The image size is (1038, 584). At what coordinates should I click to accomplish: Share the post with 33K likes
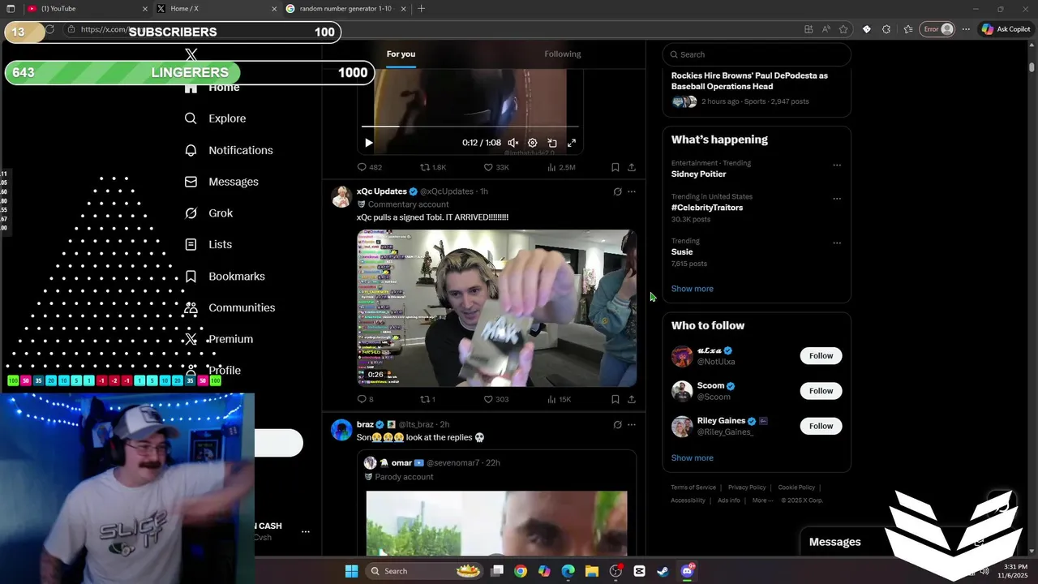click(x=632, y=167)
